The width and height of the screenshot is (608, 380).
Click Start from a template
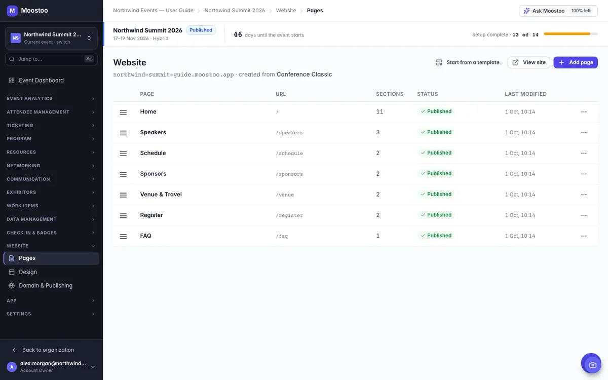pyautogui.click(x=468, y=62)
